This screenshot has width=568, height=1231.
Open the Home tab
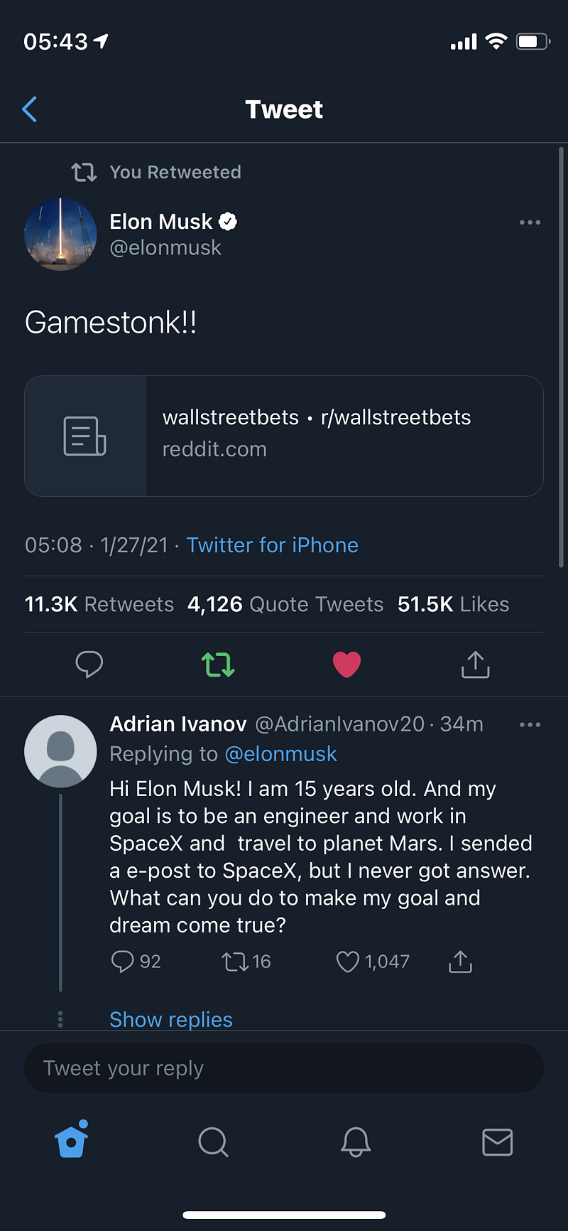pos(72,1140)
